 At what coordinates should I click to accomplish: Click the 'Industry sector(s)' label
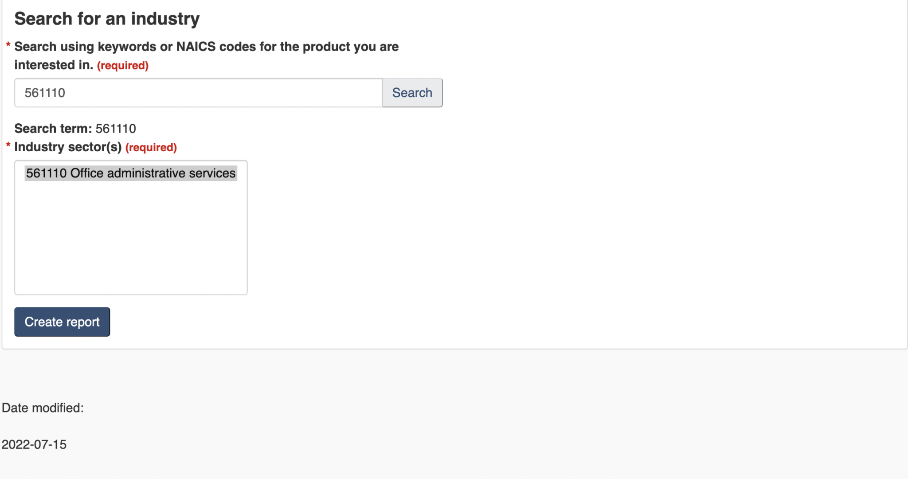pos(68,147)
